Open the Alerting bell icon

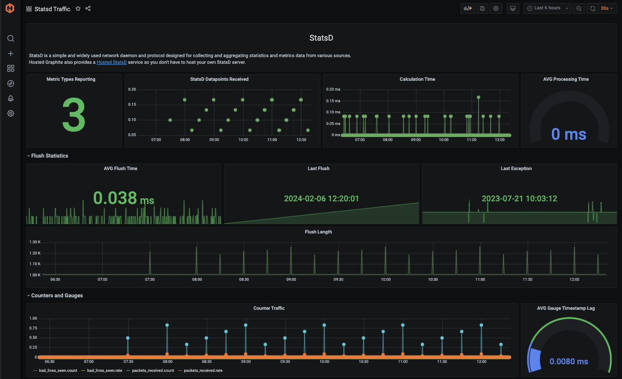click(x=11, y=99)
